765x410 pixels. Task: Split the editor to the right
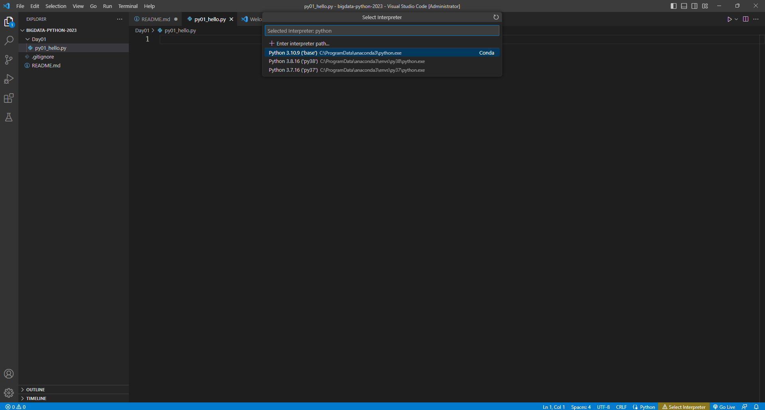[x=745, y=19]
